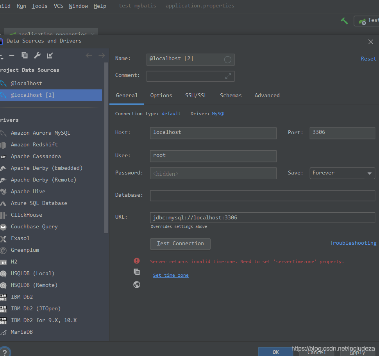
Task: Click the Back navigation arrow icon
Action: pyautogui.click(x=89, y=55)
